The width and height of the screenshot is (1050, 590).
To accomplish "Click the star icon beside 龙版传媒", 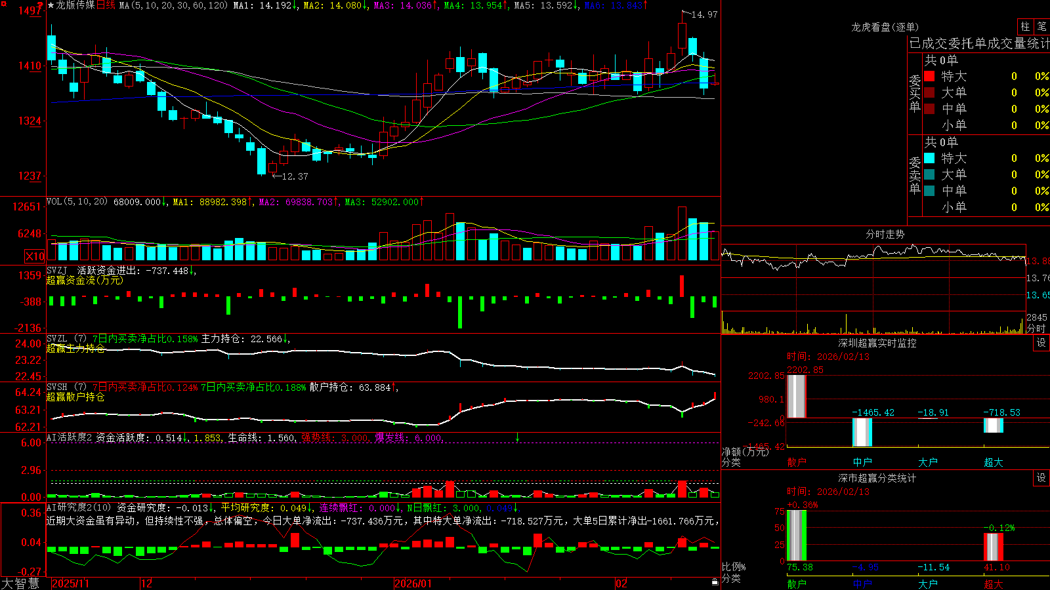I will (x=51, y=5).
